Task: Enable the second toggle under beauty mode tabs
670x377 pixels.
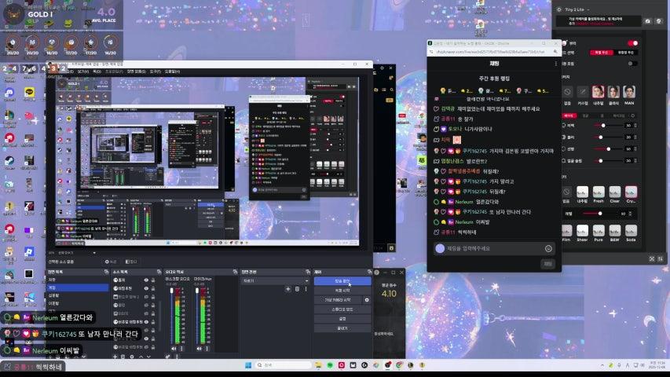Action: [633, 64]
